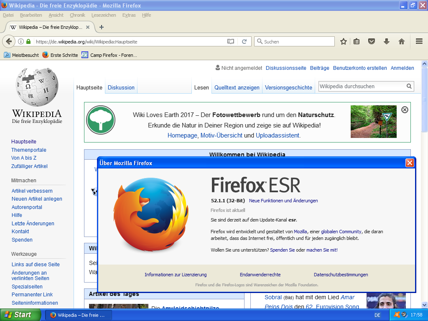Click the Wikipedia search magnifier button
The width and height of the screenshot is (428, 321).
(409, 86)
